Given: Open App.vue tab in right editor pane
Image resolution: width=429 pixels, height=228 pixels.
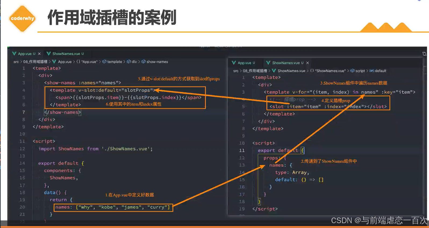Looking at the screenshot, I should [x=244, y=63].
